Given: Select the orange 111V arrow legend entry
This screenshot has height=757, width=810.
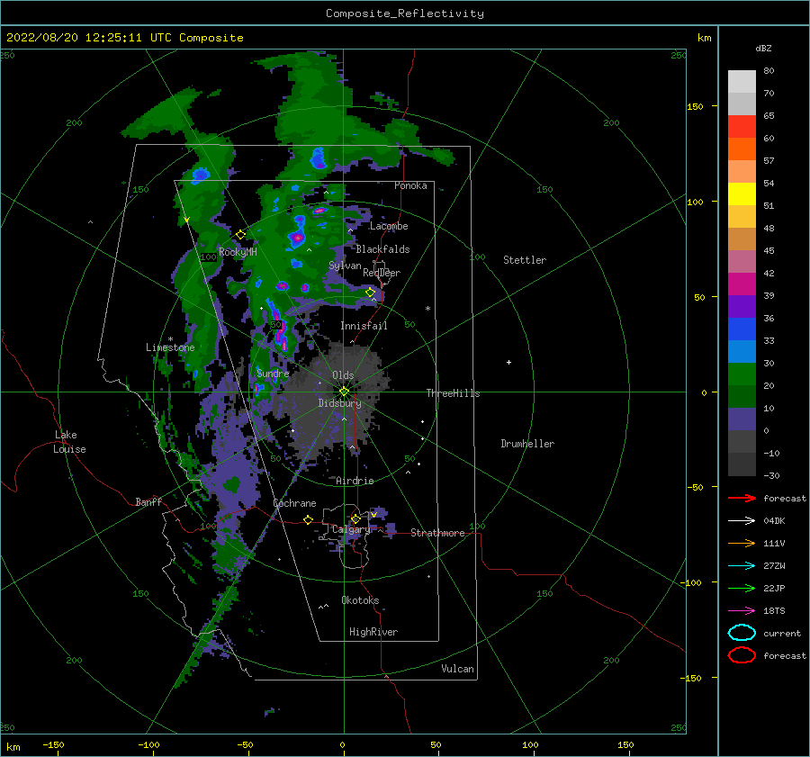Looking at the screenshot, I should [x=742, y=543].
